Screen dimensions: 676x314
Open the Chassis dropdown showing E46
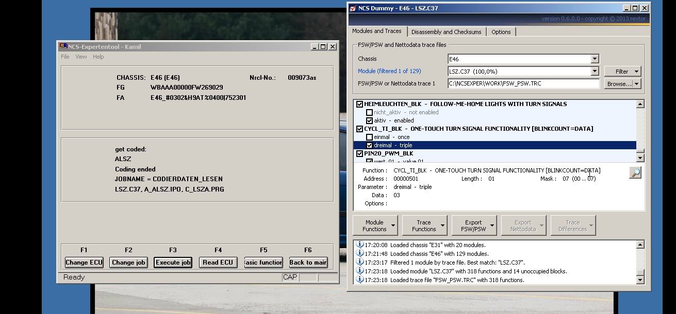(595, 59)
